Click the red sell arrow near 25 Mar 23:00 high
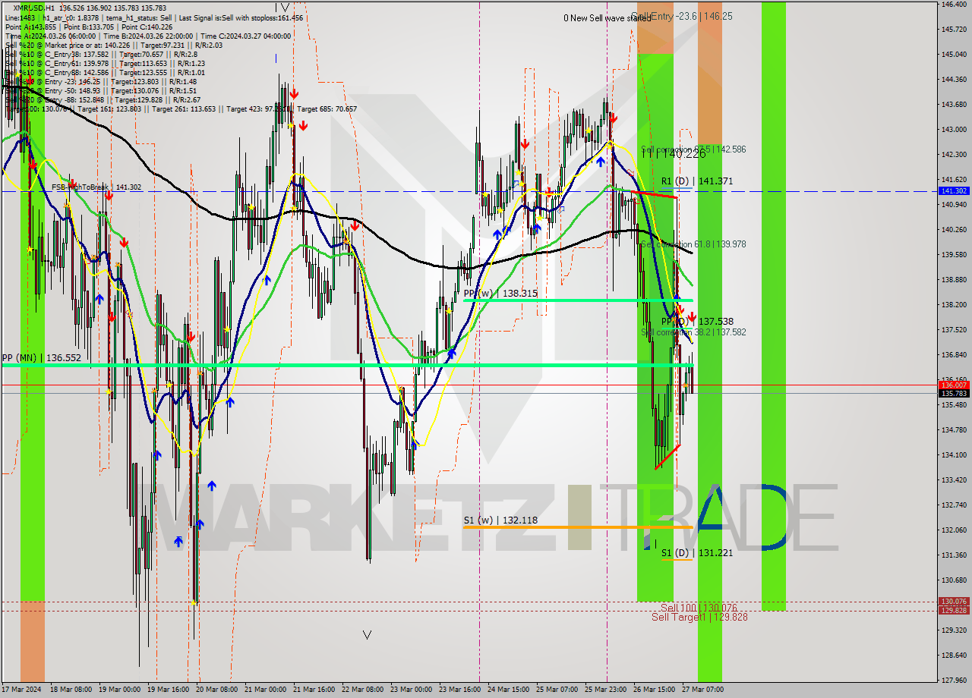The width and height of the screenshot is (972, 698). pos(614,118)
